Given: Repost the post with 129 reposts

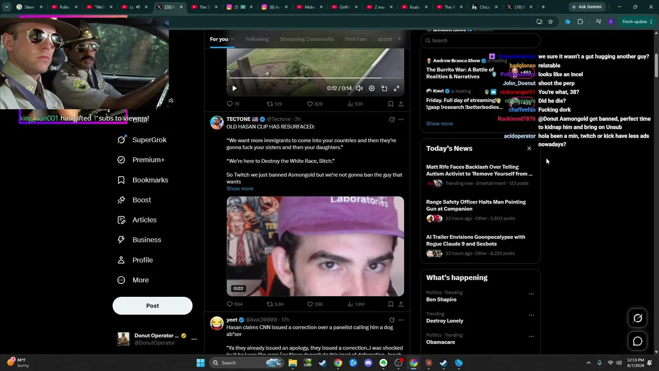Looking at the screenshot, I should 274,104.
